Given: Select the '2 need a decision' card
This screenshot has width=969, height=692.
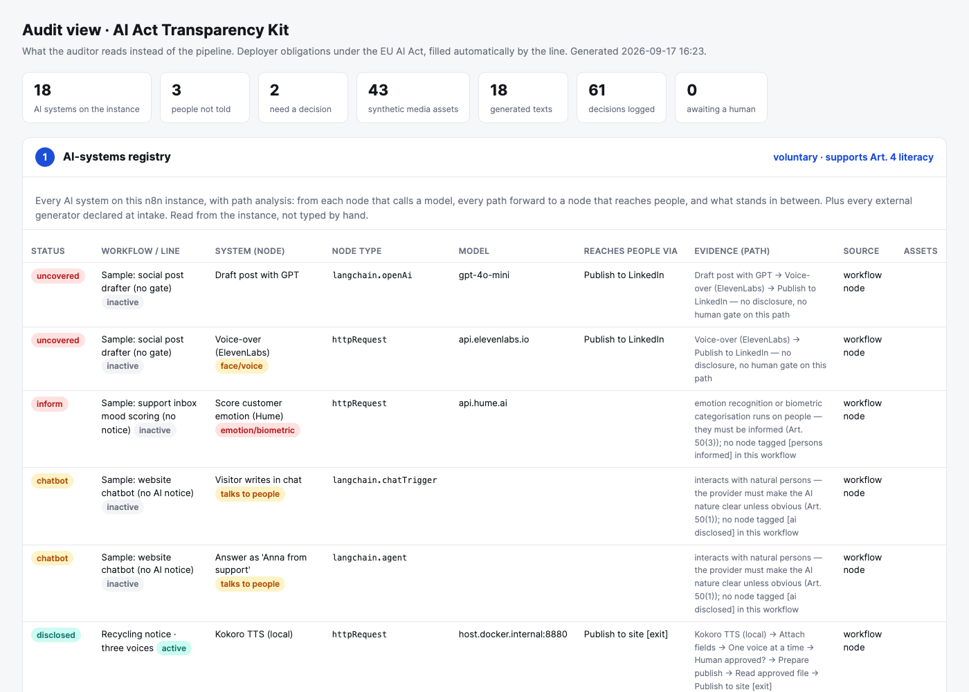Looking at the screenshot, I should click(303, 98).
